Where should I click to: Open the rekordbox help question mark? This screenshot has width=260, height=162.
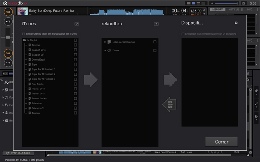(x=156, y=24)
